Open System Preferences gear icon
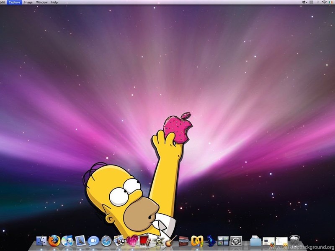This screenshot has height=251, width=335. click(x=236, y=241)
